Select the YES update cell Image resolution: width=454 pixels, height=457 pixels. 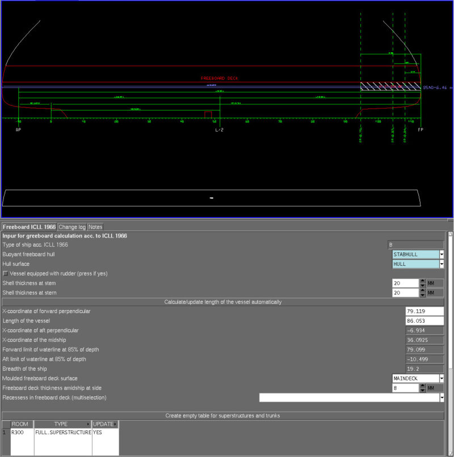[106, 433]
